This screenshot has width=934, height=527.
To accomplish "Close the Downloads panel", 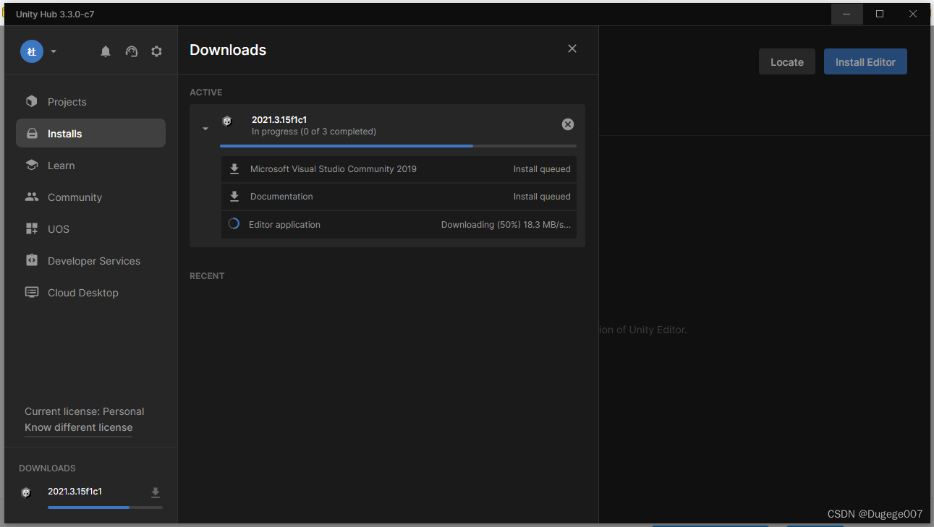I will 572,48.
